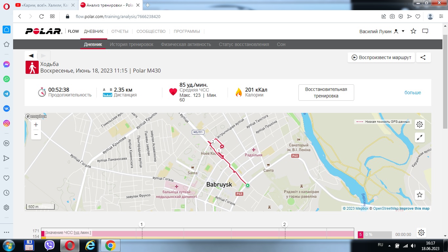The width and height of the screenshot is (448, 252).
Task: Open Viber from the taskbar
Action: coord(49,245)
